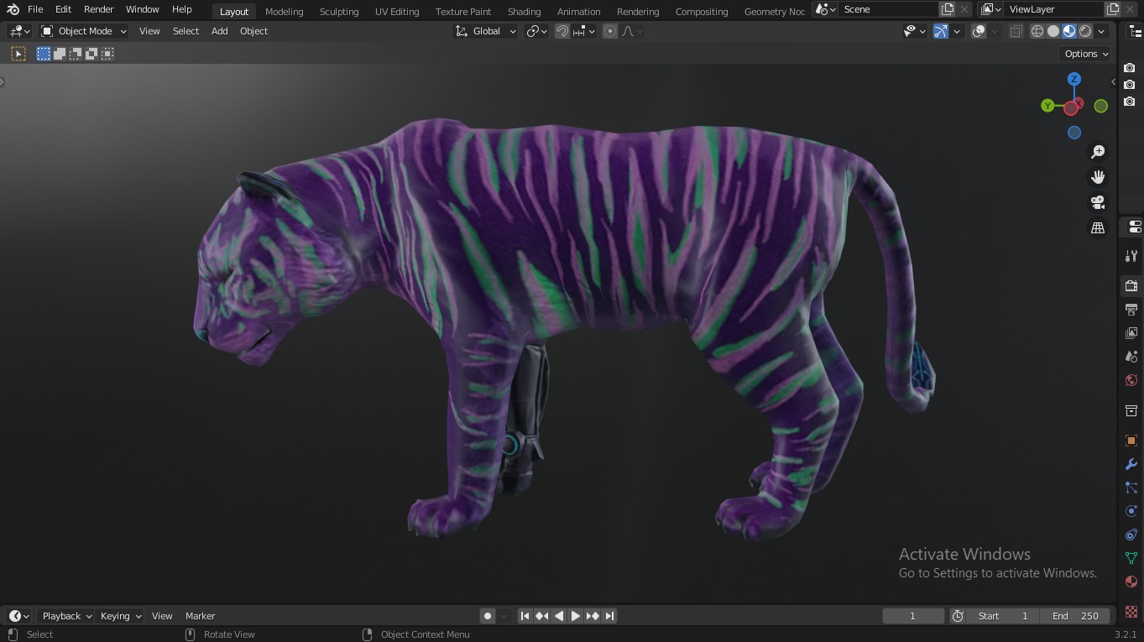Toggle perspective/orthographic grid icon
Viewport: 1144px width, 642px height.
[x=1097, y=227]
